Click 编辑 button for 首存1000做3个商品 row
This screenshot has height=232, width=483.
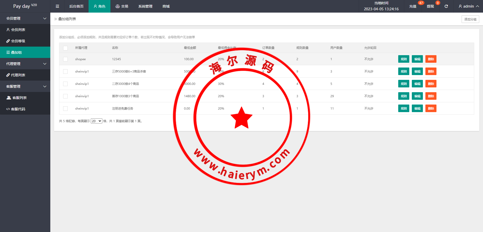417,96
